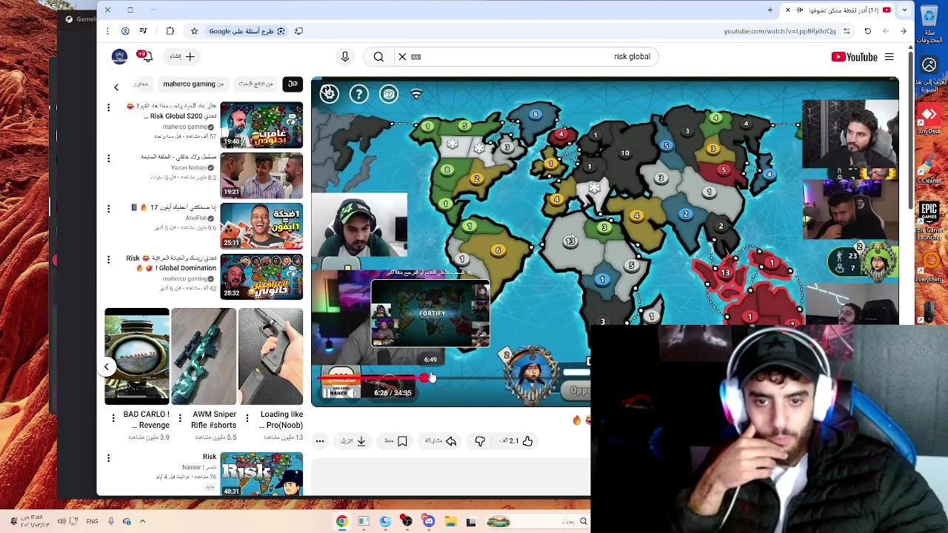Open 'BAD CARLO ! Revenge' short
This screenshot has height=533, width=948.
[137, 356]
